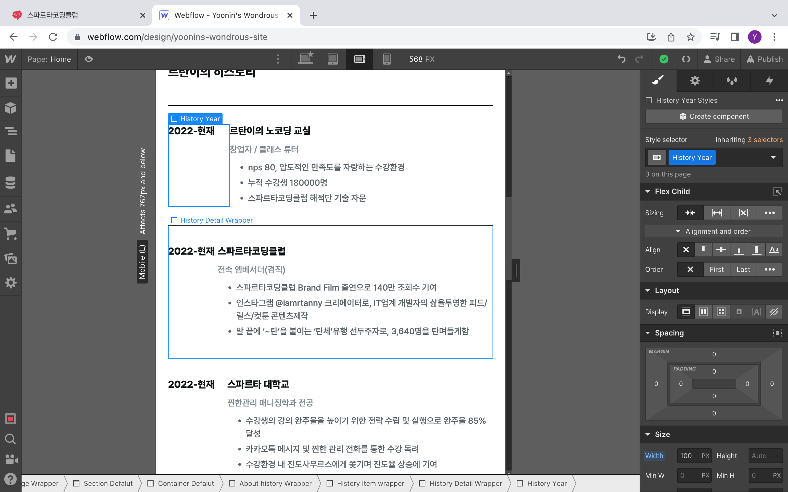
Task: Toggle preview mode with eye icon
Action: pos(89,59)
